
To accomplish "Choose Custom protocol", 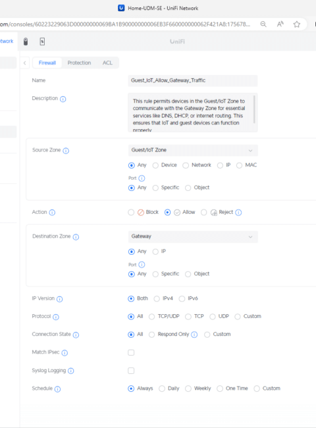I will 238,317.
